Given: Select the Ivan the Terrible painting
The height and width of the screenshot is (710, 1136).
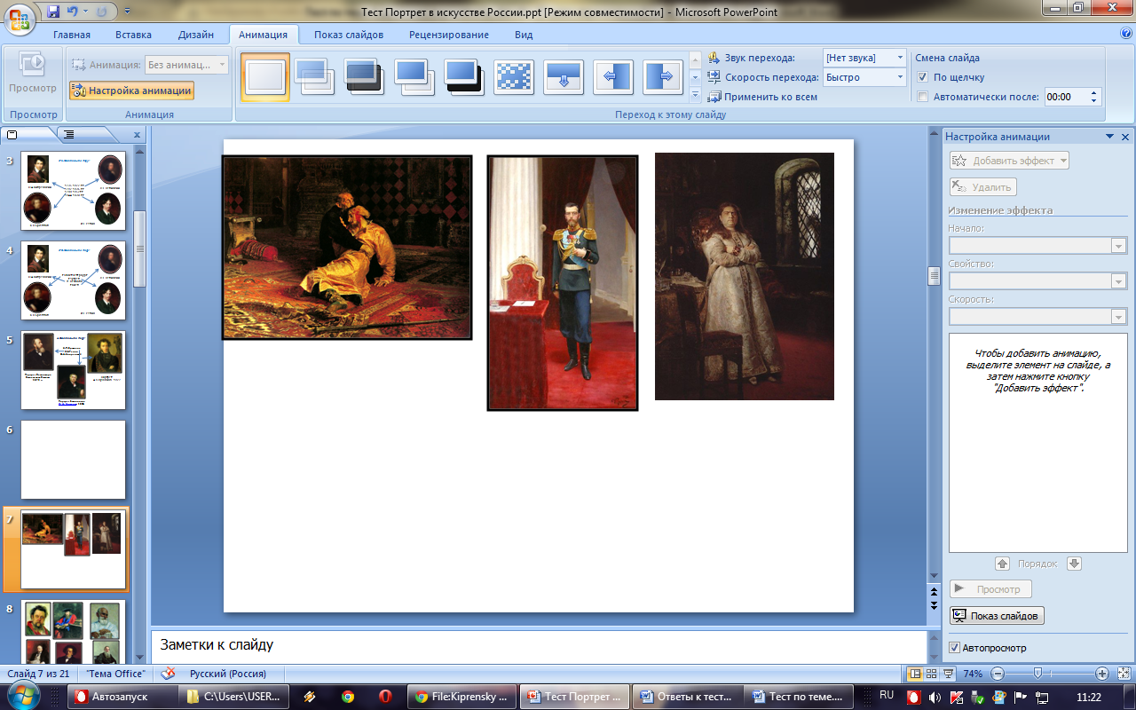Looking at the screenshot, I should coord(347,248).
